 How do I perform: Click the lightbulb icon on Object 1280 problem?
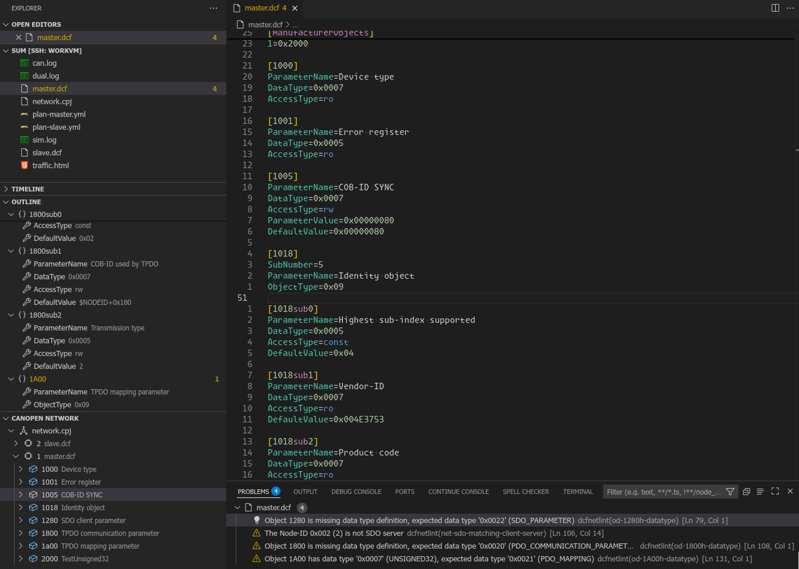pos(256,521)
